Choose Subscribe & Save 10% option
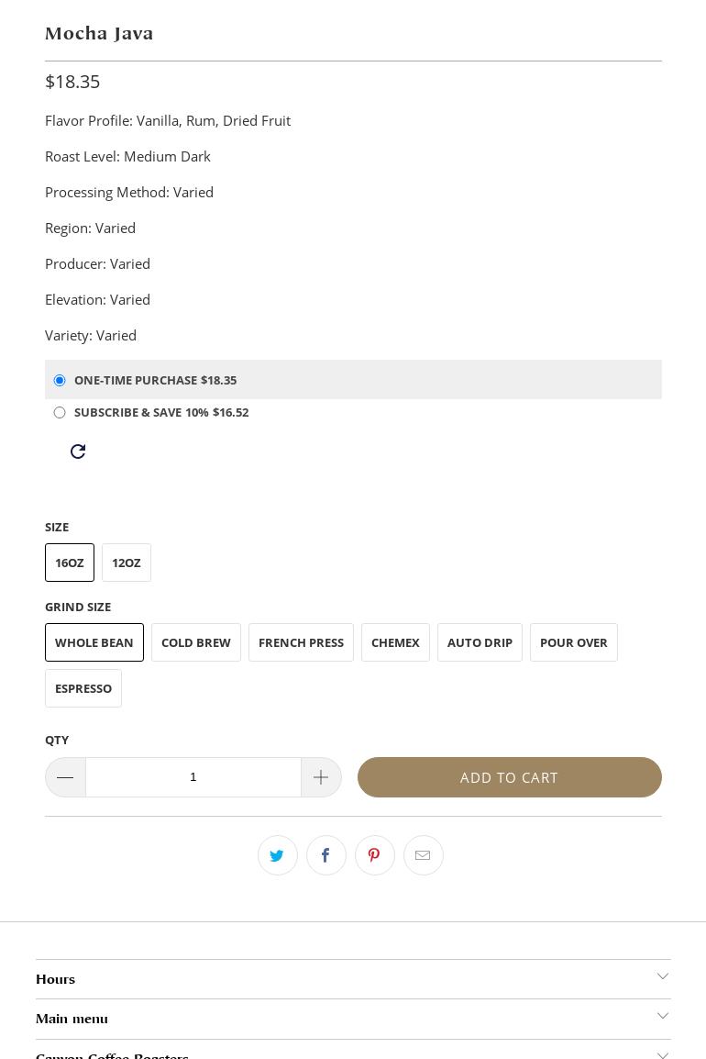The image size is (706, 1059). click(x=60, y=413)
